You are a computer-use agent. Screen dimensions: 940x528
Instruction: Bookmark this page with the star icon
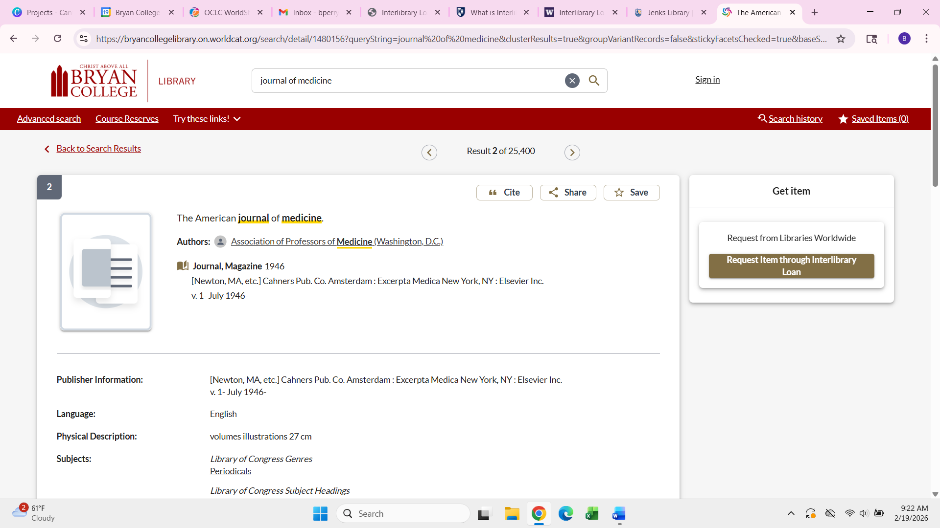[841, 39]
